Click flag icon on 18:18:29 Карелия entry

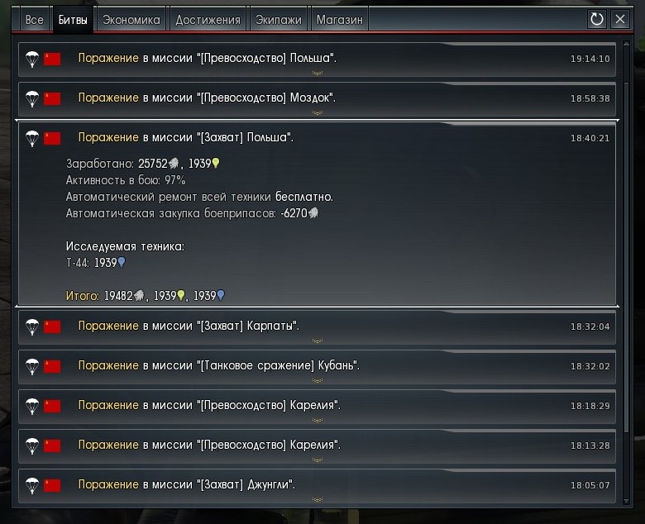(x=52, y=407)
